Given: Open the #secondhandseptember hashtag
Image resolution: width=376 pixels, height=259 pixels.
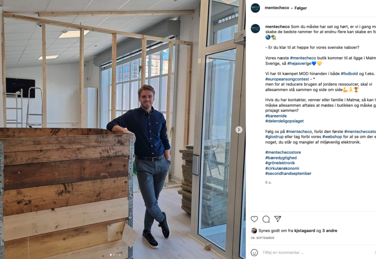Looking at the screenshot, I should pyautogui.click(x=288, y=173).
